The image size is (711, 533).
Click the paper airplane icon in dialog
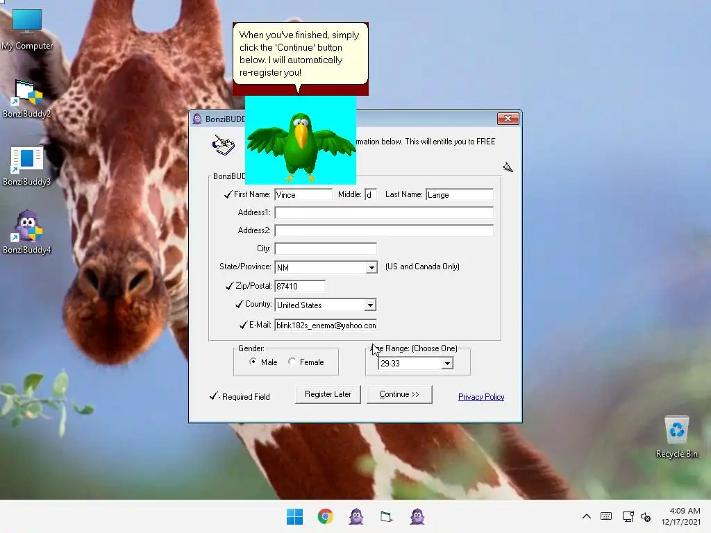pyautogui.click(x=508, y=167)
